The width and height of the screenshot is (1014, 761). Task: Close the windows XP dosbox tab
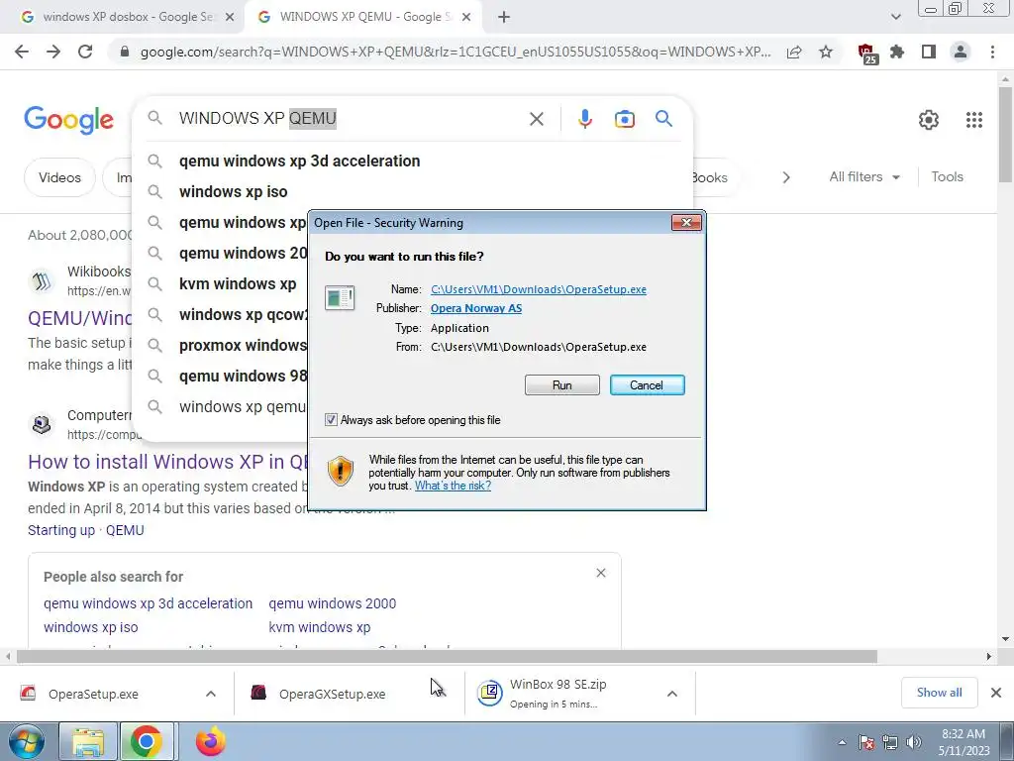pyautogui.click(x=229, y=18)
